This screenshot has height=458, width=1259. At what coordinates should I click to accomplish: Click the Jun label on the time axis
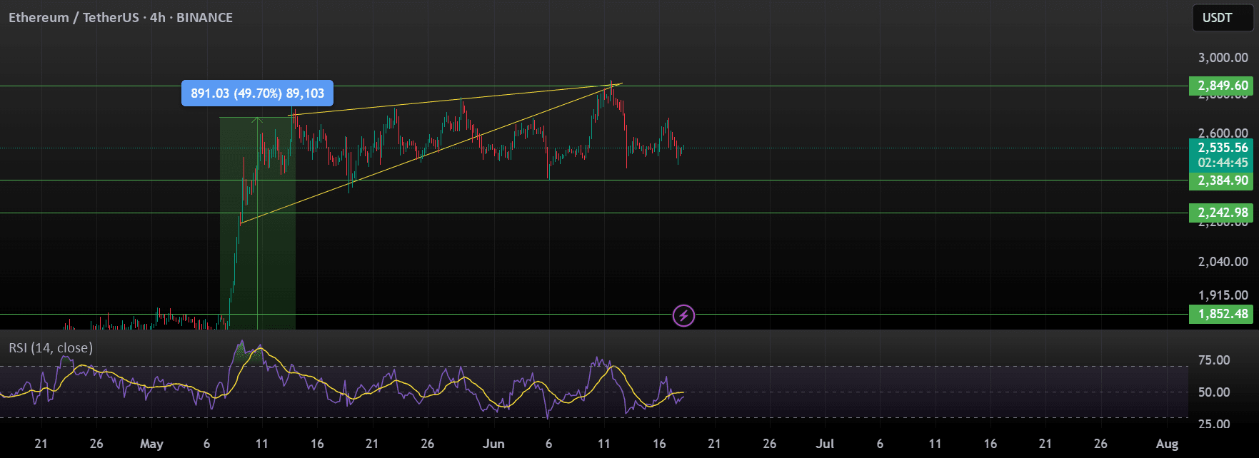tap(493, 444)
